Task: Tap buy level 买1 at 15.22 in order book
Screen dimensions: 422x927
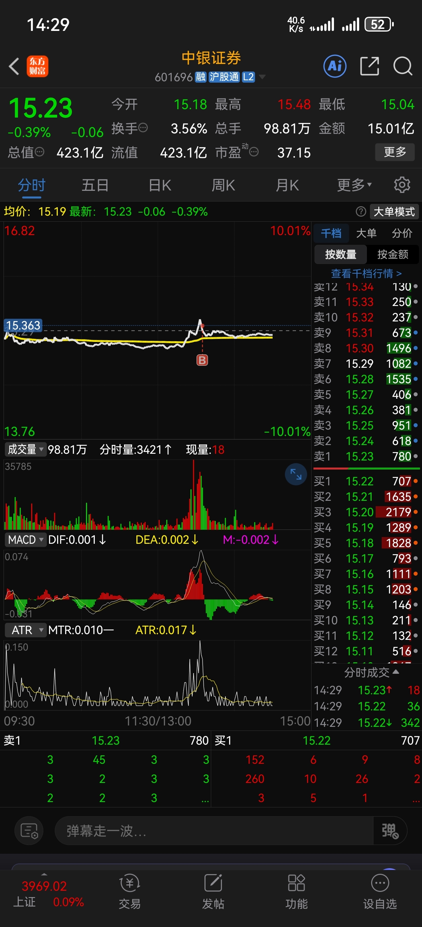Action: coord(366,481)
